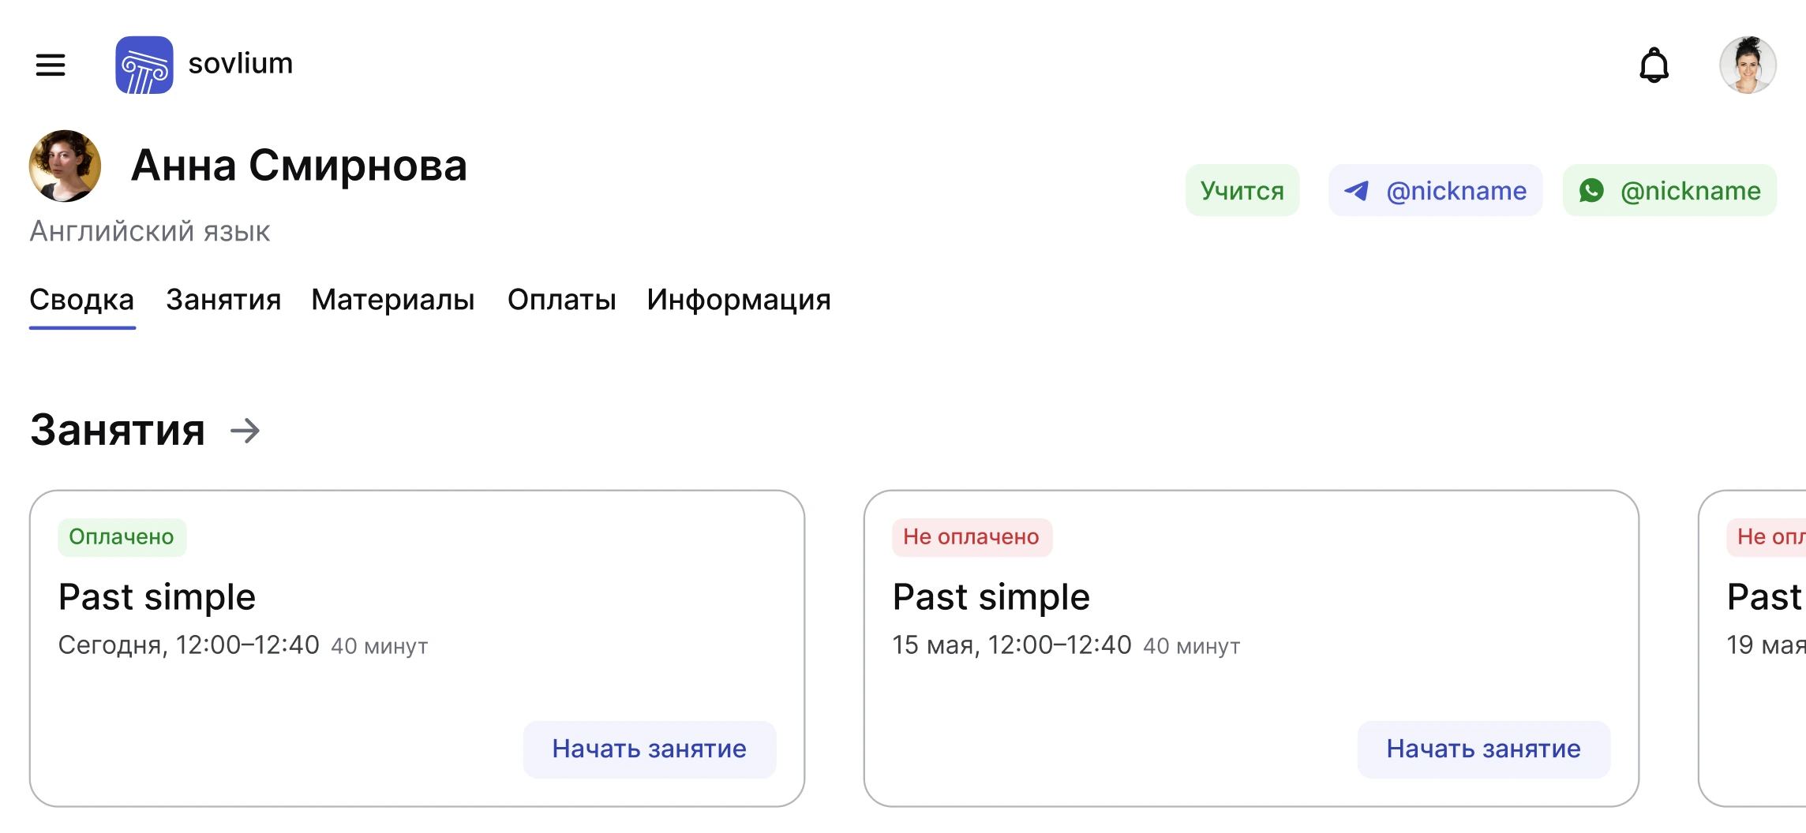1806x833 pixels.
Task: Start today's lesson with Начать занятие
Action: [649, 749]
